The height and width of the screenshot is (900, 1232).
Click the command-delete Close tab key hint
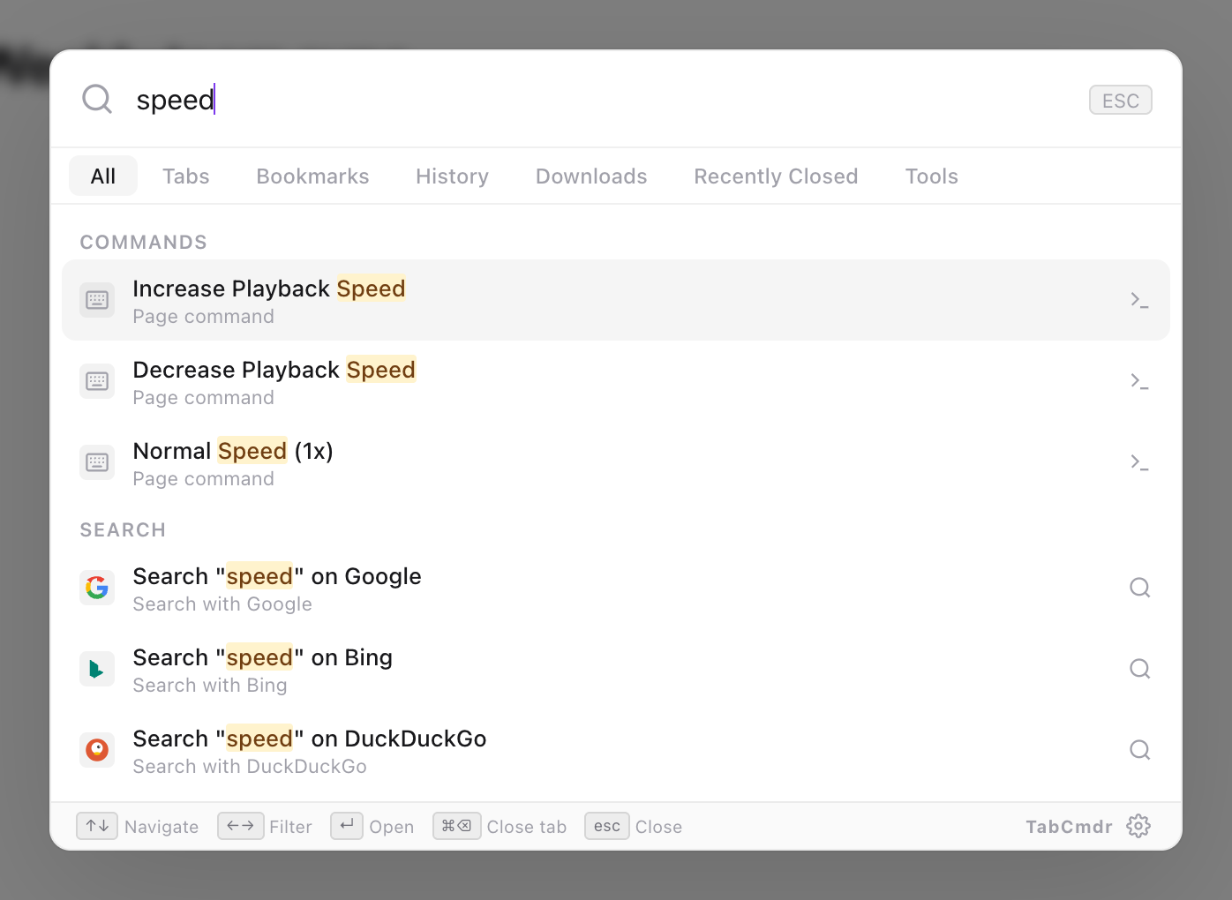point(456,826)
